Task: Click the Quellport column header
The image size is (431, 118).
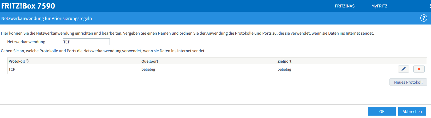Action: pos(150,61)
